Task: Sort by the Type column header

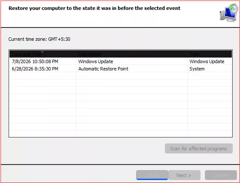Action: coord(210,54)
